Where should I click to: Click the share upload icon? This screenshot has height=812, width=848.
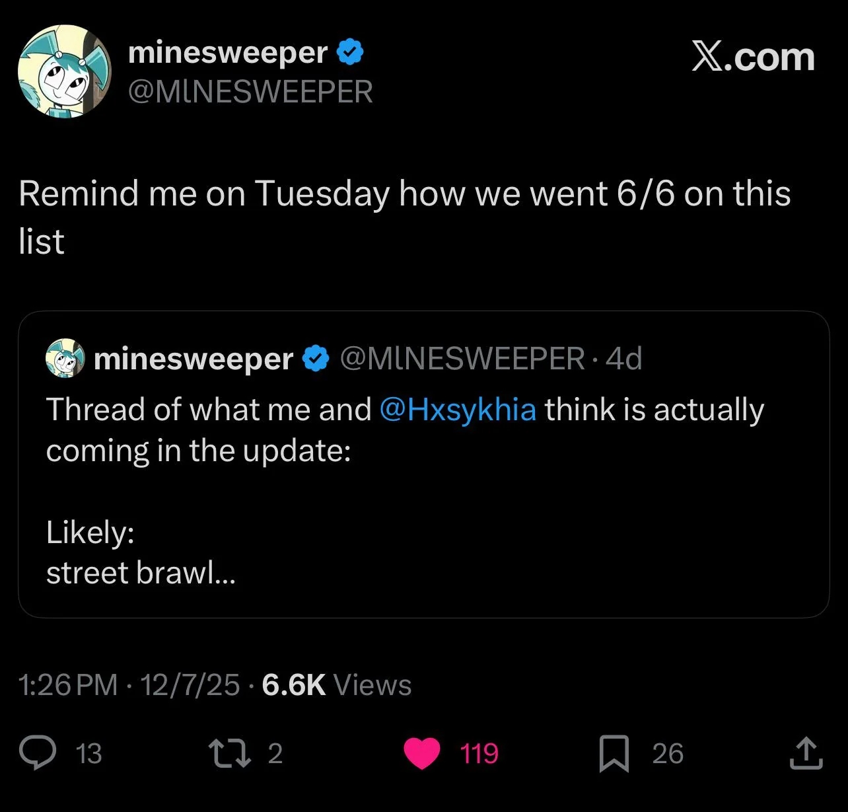pos(806,754)
